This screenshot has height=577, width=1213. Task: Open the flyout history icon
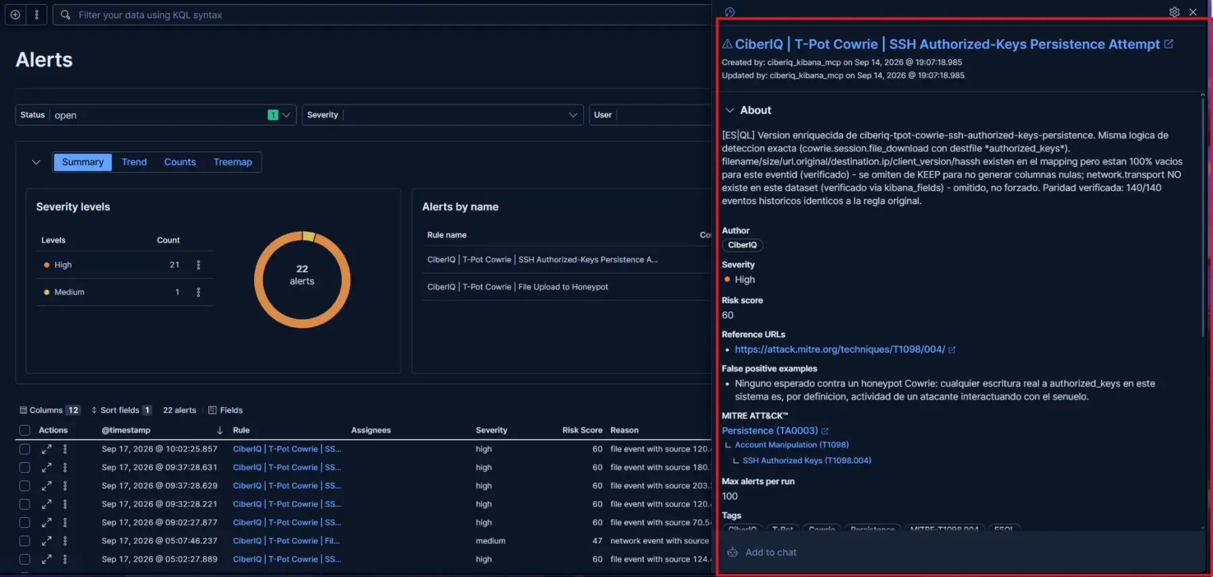(730, 12)
